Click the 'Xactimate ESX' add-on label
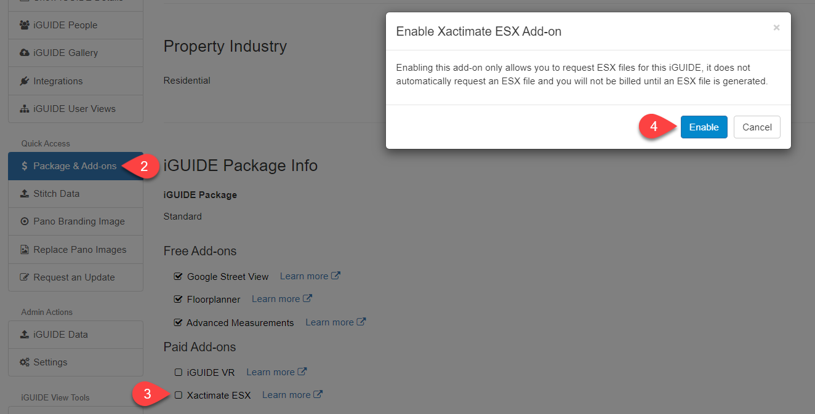815x414 pixels. (219, 396)
